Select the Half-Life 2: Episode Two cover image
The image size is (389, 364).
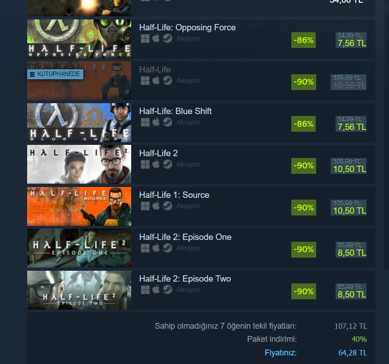click(x=79, y=290)
